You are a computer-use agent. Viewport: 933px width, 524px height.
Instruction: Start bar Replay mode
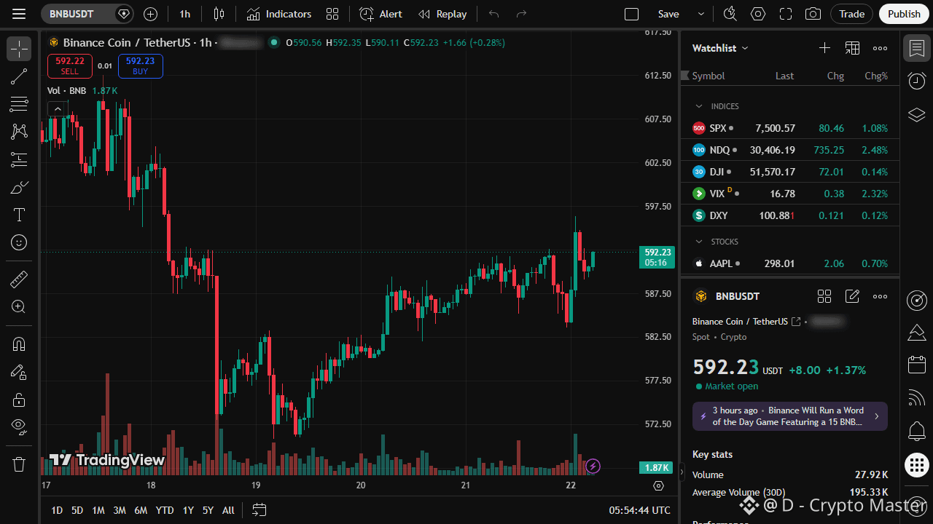(442, 14)
